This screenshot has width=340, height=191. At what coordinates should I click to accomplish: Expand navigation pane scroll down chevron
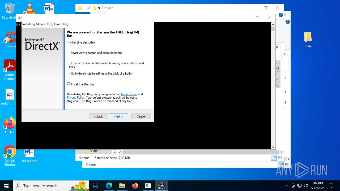pyautogui.click(x=114, y=152)
